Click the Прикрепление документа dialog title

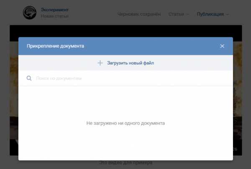pyautogui.click(x=55, y=46)
